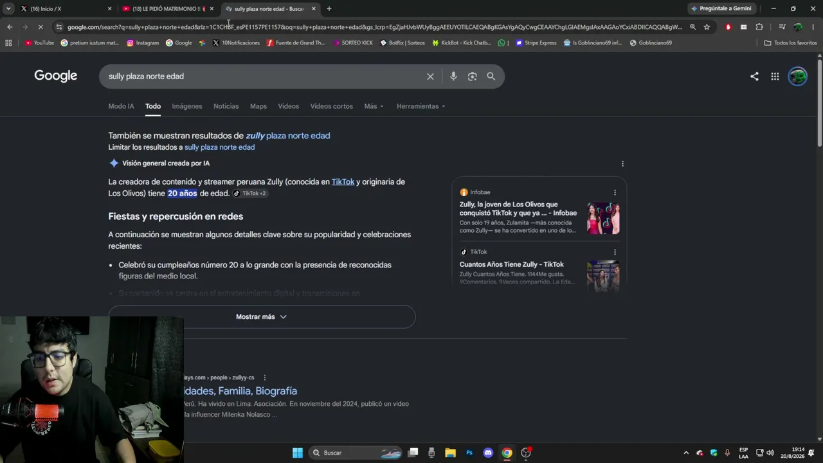Open Cuantos Años Tiene Zully TikTok result
The image size is (823, 463).
pyautogui.click(x=512, y=264)
